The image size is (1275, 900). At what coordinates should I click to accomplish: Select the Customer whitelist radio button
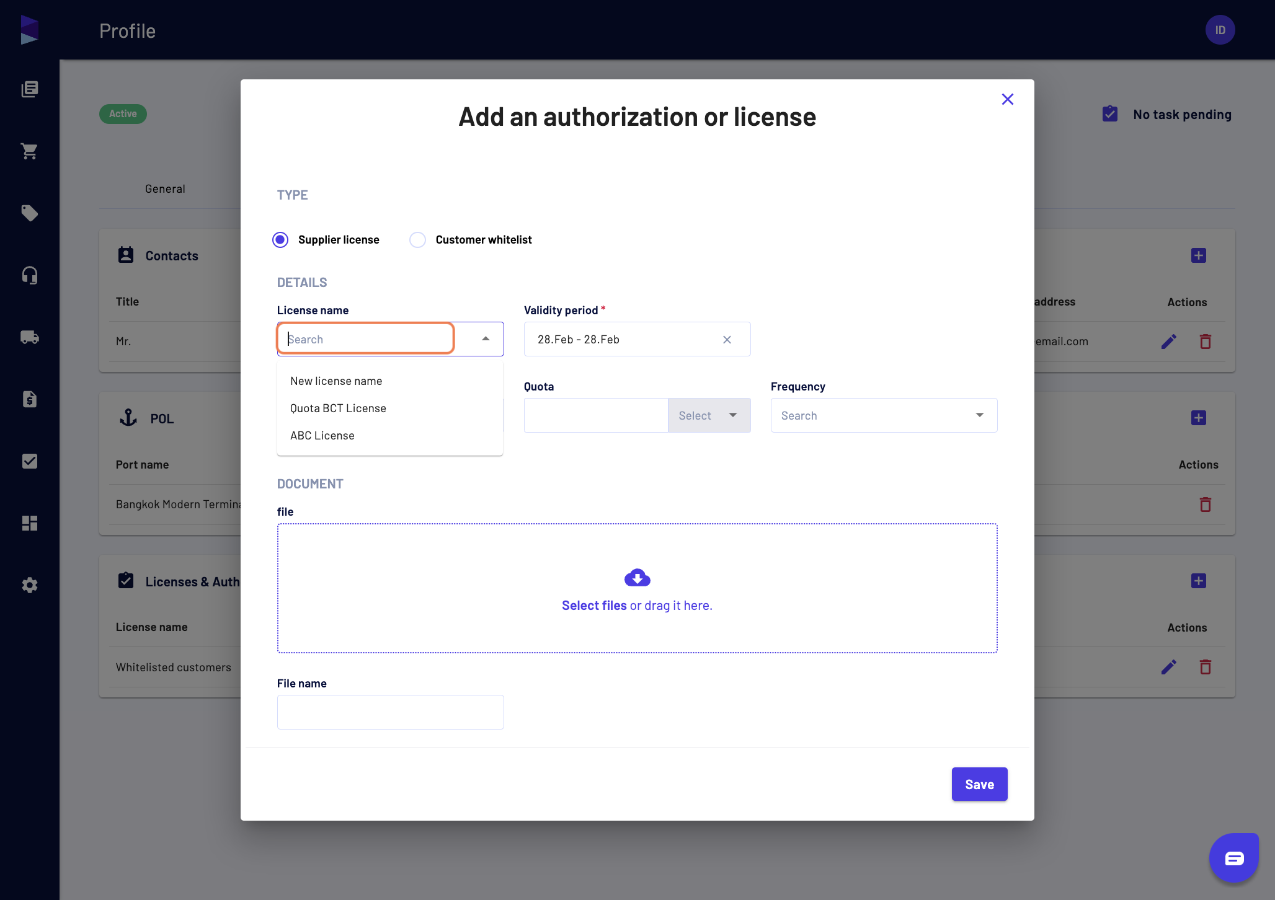point(418,240)
